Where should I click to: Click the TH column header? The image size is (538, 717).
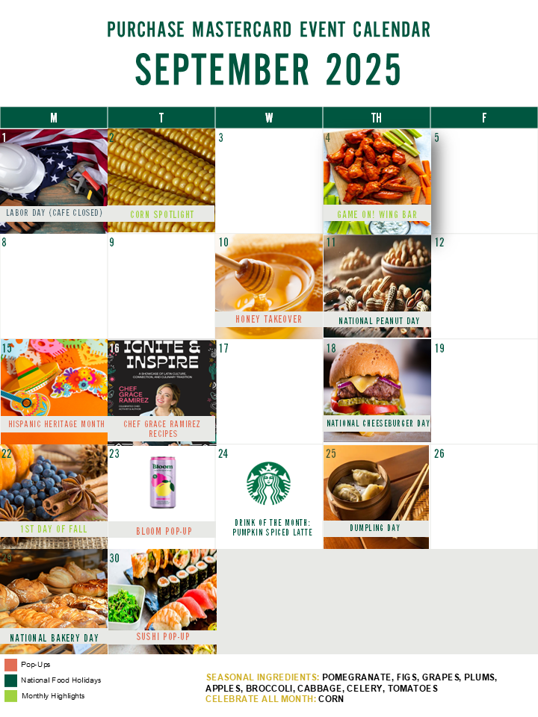377,117
